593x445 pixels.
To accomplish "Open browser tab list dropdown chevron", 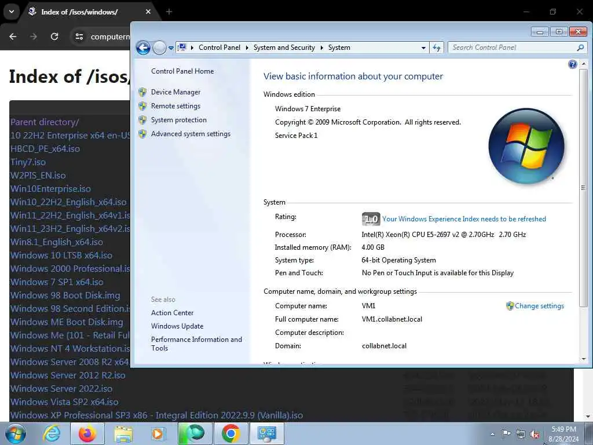I will pos(12,12).
